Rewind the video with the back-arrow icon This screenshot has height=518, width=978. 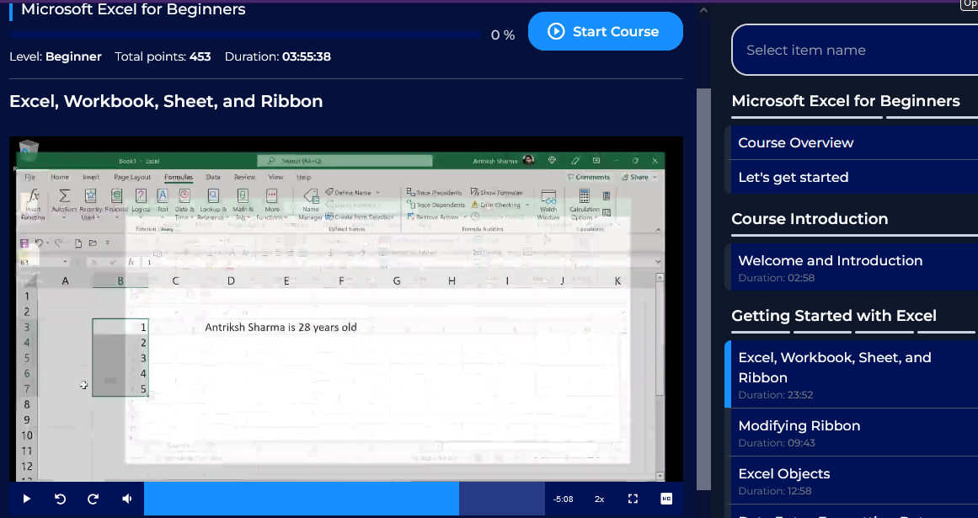point(60,499)
